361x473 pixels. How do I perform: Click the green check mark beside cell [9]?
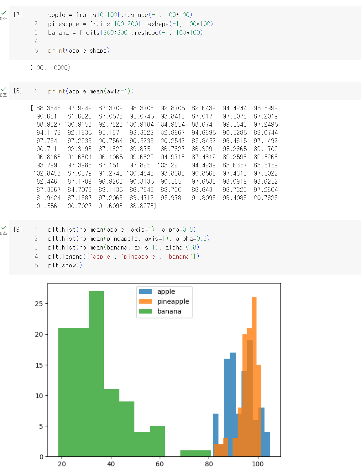click(3, 228)
